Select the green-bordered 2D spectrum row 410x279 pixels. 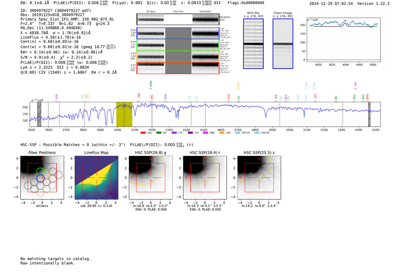coord(178,45)
